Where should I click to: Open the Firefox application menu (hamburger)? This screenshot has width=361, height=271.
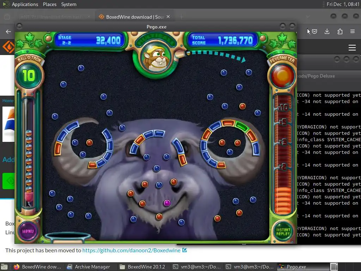click(x=353, y=31)
